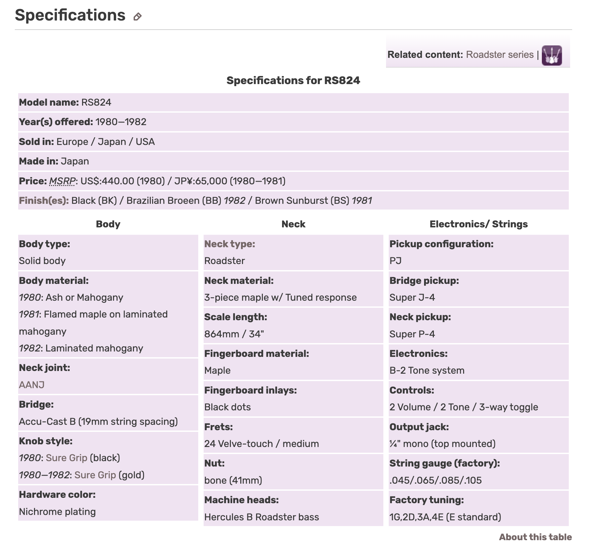Click the Electronics/ Strings column header
The width and height of the screenshot is (591, 557).
[x=478, y=224]
